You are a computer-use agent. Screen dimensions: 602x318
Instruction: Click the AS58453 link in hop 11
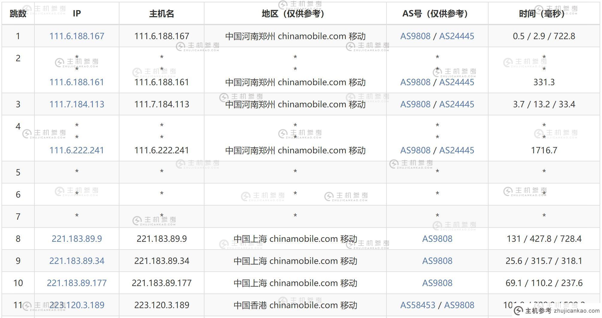[x=418, y=305]
